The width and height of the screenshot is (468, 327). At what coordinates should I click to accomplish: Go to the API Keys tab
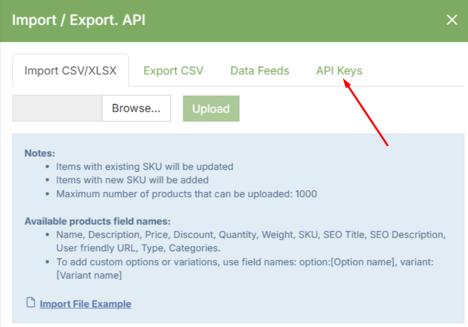[x=339, y=71]
